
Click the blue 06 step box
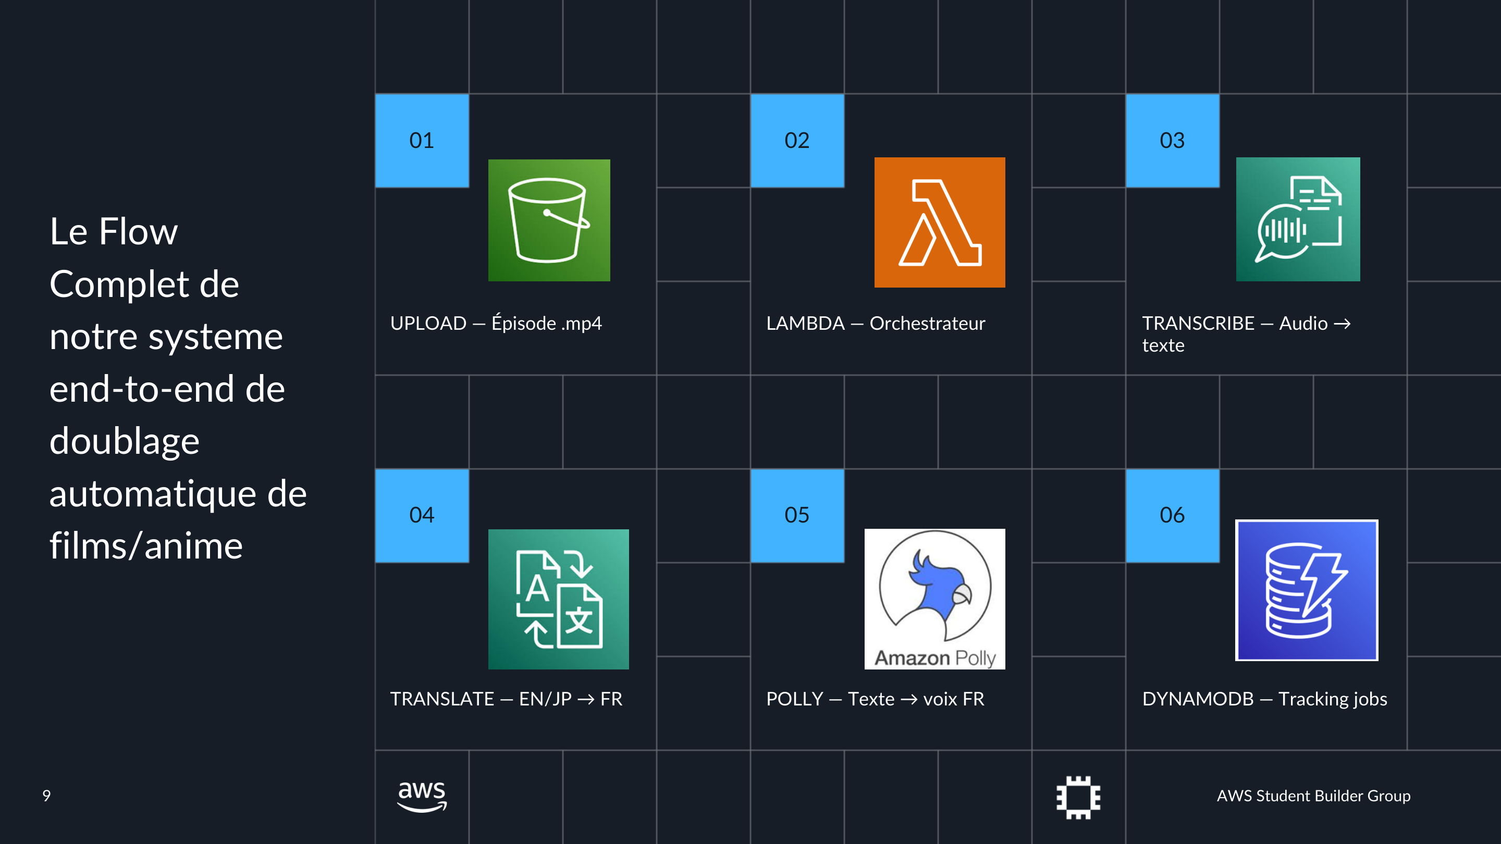[1172, 515]
